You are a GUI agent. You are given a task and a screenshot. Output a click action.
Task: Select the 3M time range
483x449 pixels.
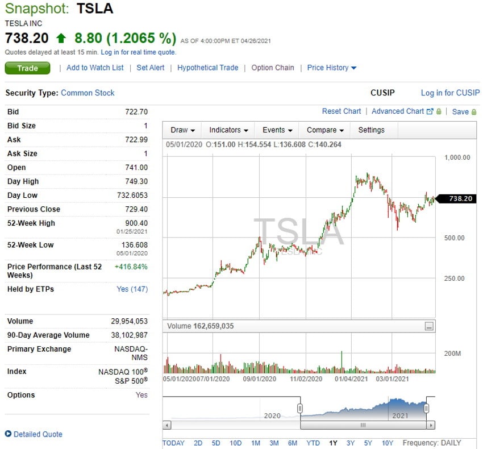pos(274,443)
